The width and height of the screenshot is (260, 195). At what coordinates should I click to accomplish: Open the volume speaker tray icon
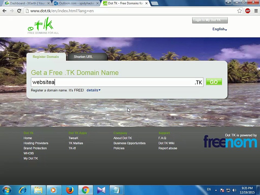click(234, 190)
